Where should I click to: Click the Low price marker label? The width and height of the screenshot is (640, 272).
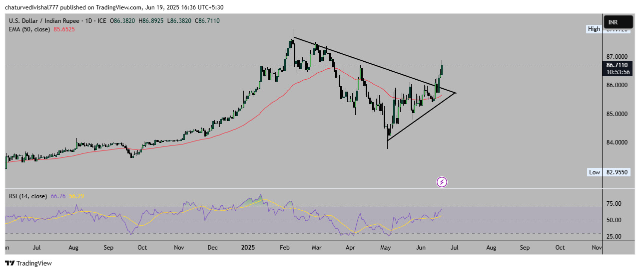click(x=594, y=172)
